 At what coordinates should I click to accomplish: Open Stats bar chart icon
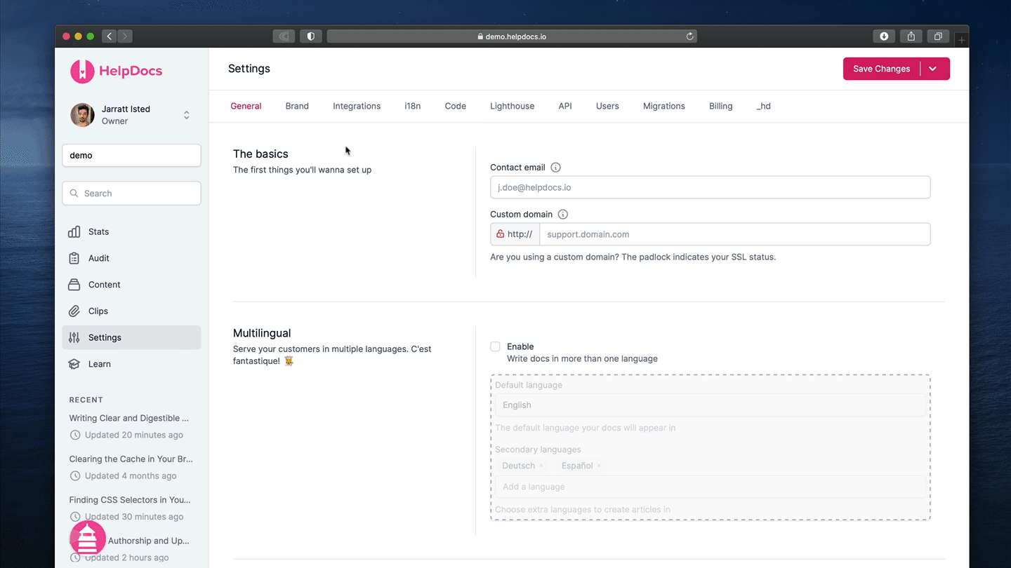74,231
